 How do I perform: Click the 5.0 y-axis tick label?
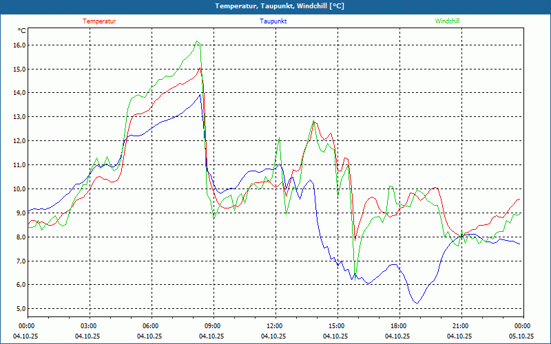tap(19, 309)
